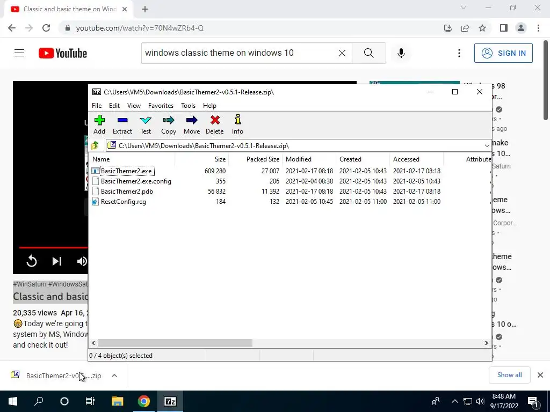
Task: Select the BasicThemer2.exe file icon
Action: [x=96, y=171]
